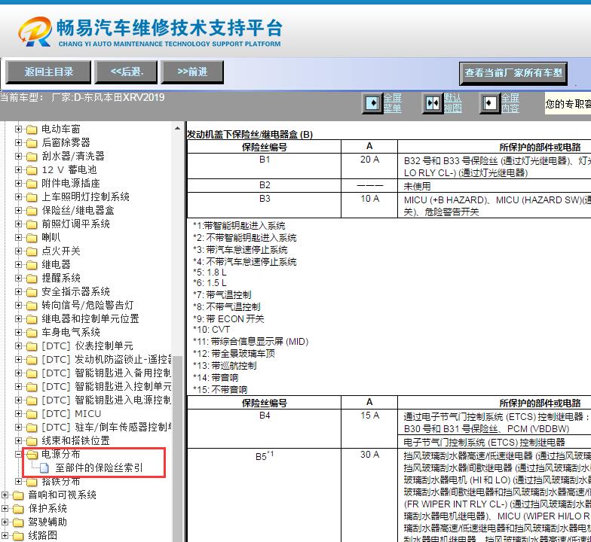The width and height of the screenshot is (591, 542).
Task: Select [DTC] 智能钥匙进入备用控制 tree item
Action: coord(107,373)
